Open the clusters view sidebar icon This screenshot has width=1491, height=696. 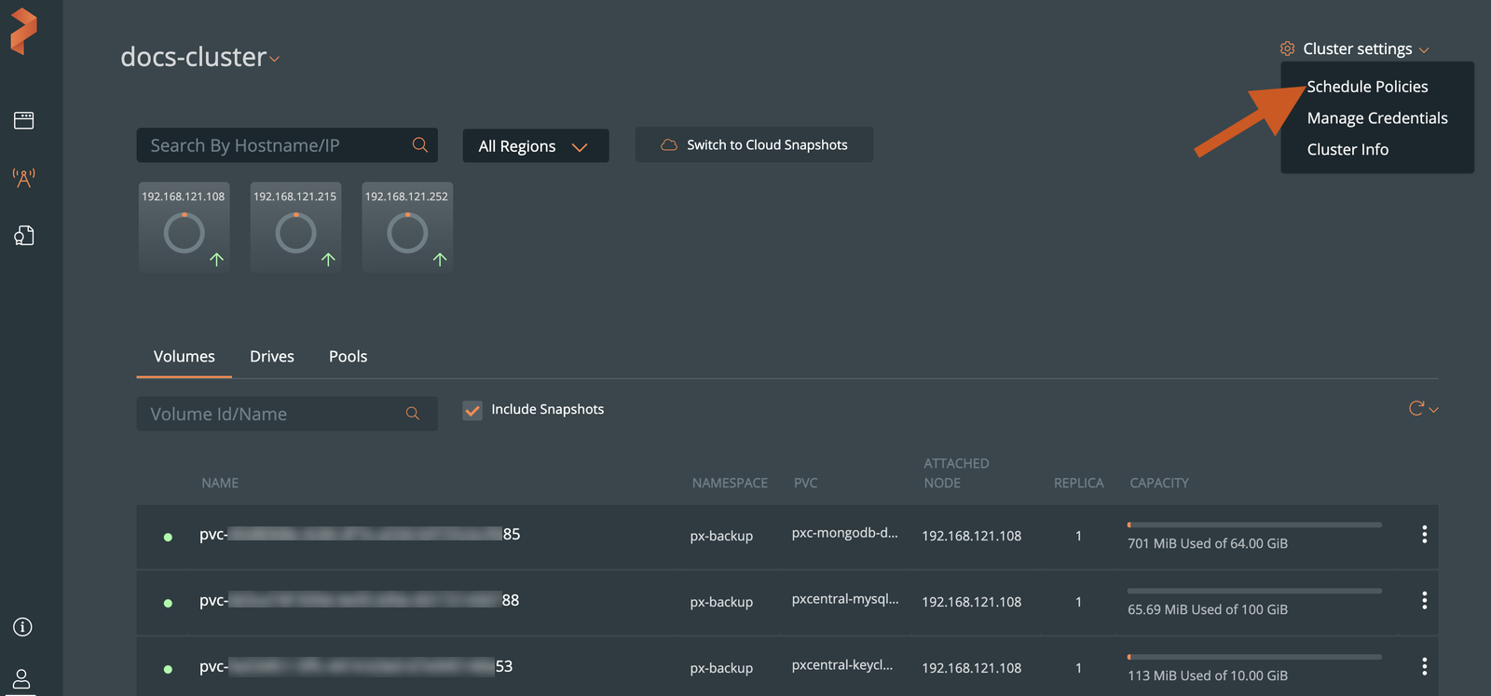pyautogui.click(x=24, y=120)
